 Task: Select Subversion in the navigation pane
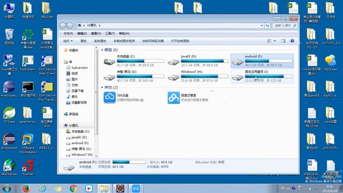[77, 68]
